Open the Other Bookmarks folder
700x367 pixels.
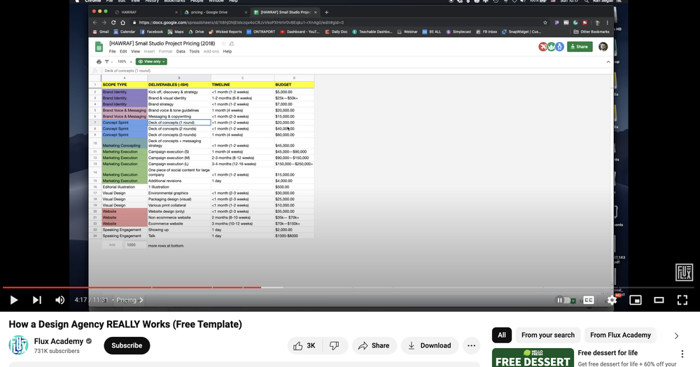[x=591, y=32]
